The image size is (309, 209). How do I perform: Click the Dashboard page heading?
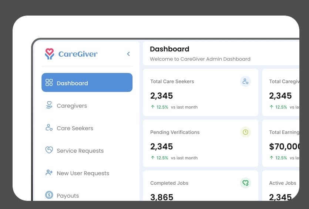tap(169, 49)
